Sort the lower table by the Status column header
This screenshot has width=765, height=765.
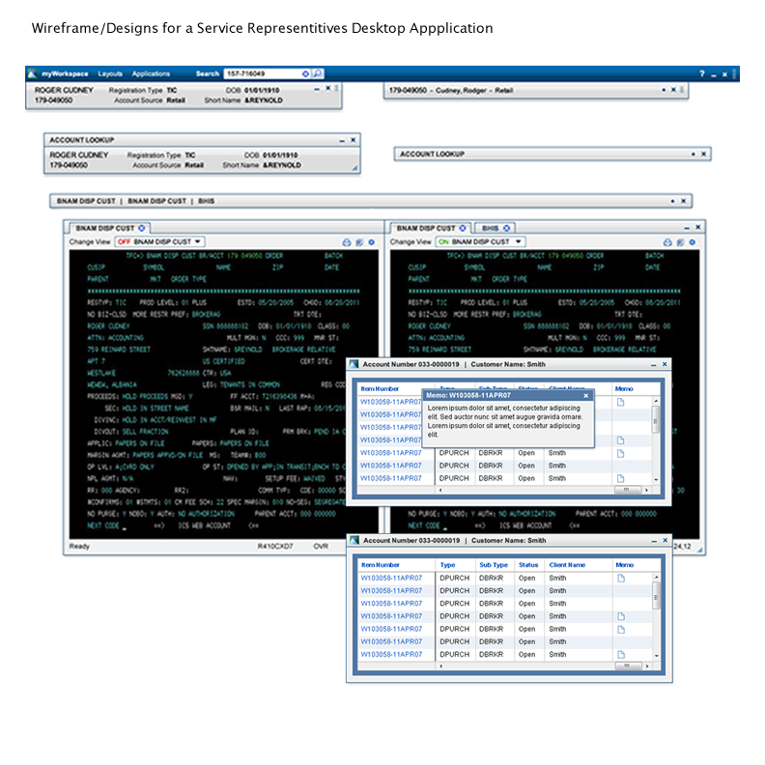[x=527, y=564]
